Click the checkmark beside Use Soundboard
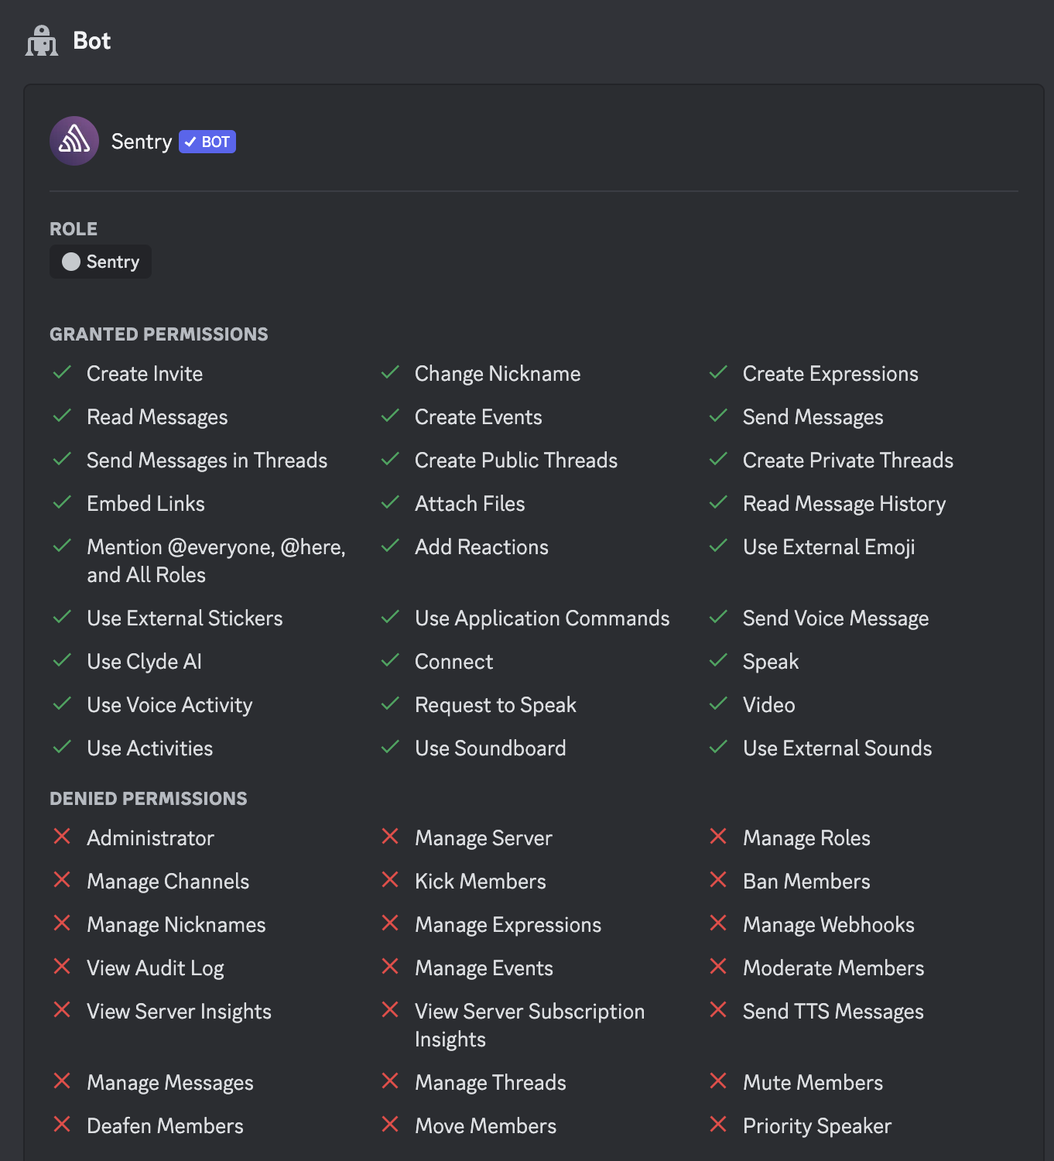This screenshot has height=1161, width=1054. pos(390,748)
